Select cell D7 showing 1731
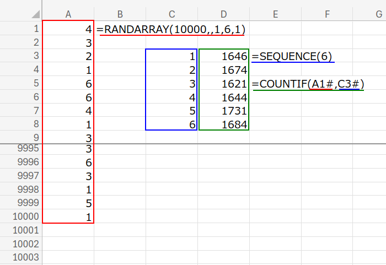386x265 pixels. pos(223,111)
